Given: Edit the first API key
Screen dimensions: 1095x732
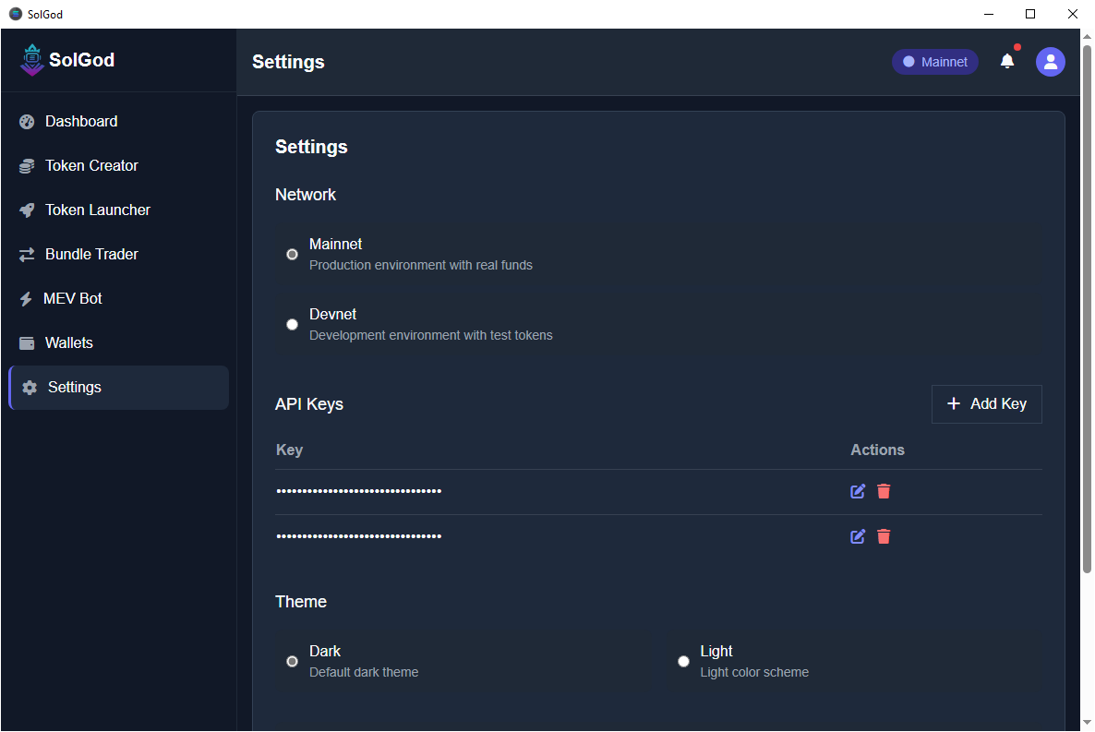Looking at the screenshot, I should coord(858,491).
